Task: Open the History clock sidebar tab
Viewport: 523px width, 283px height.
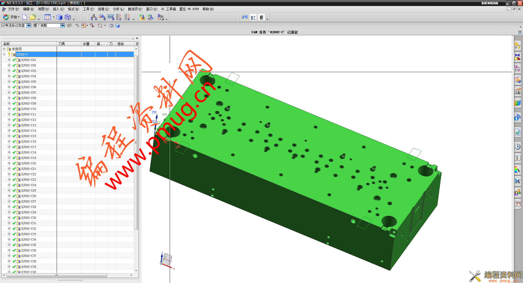Action: pyautogui.click(x=518, y=147)
